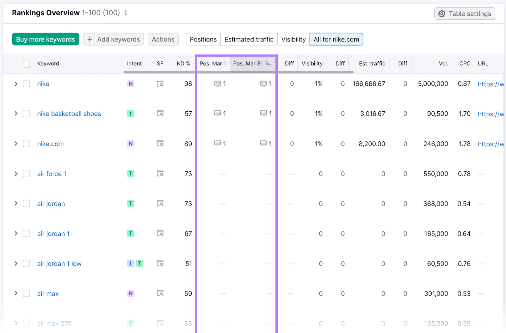This screenshot has height=333, width=506.
Task: Expand the air max row
Action: (16, 293)
